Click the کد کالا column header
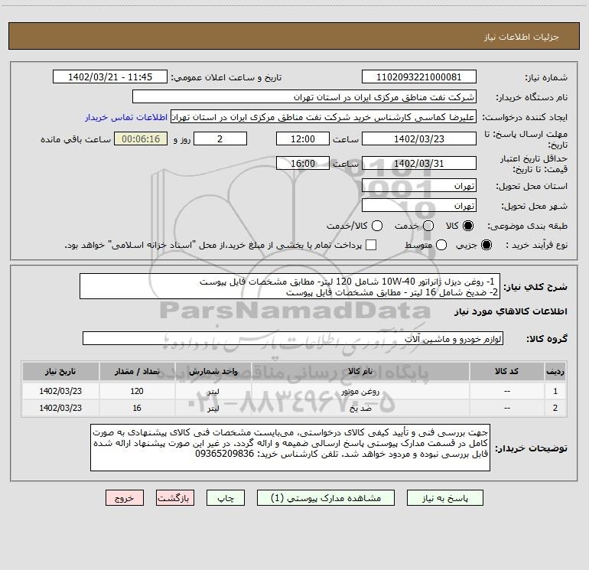589x570 pixels. pyautogui.click(x=506, y=371)
